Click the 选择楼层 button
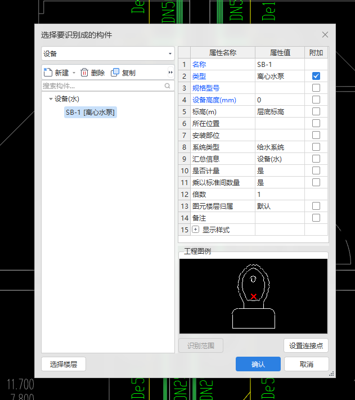355x400 pixels. click(x=64, y=364)
